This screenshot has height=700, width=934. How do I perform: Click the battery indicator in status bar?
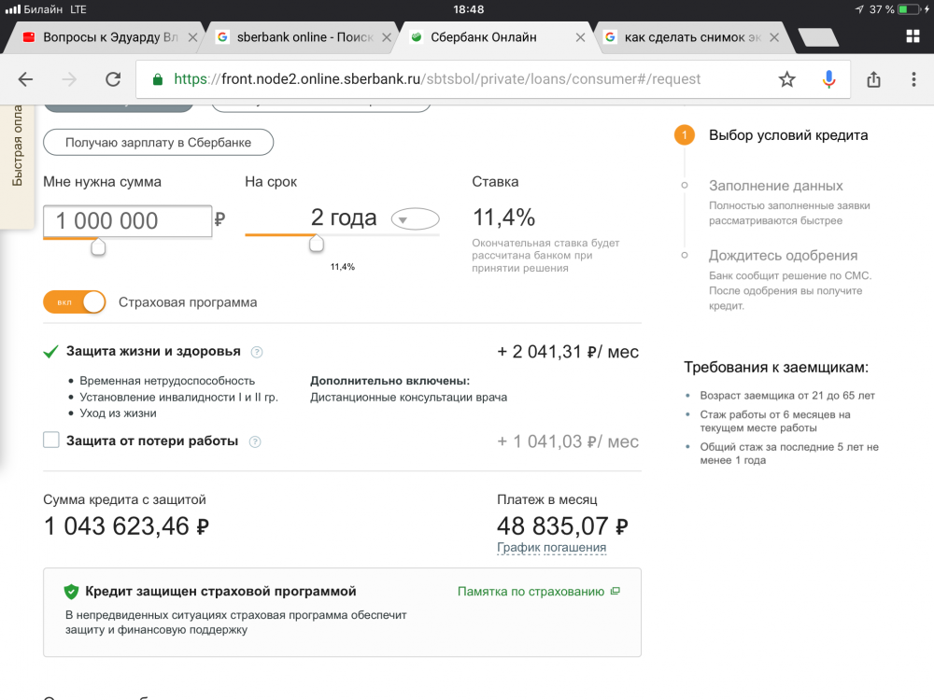[x=910, y=9]
